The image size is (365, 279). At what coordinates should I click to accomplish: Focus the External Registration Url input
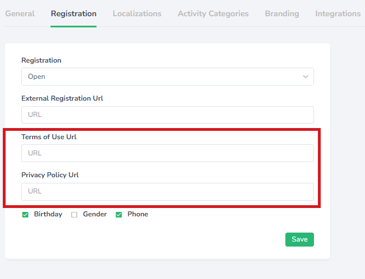[167, 115]
